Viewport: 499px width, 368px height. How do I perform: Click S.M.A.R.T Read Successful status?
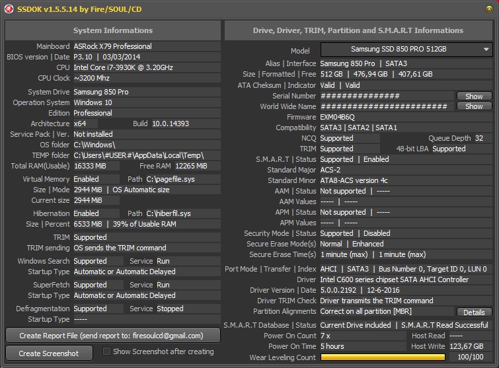click(x=445, y=325)
